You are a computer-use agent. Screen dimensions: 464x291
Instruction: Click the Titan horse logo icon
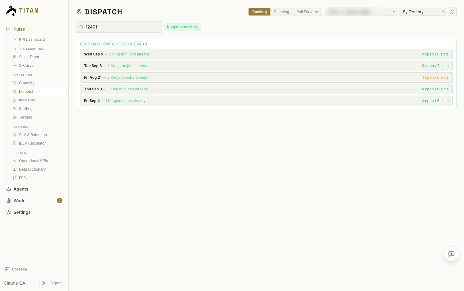point(11,11)
